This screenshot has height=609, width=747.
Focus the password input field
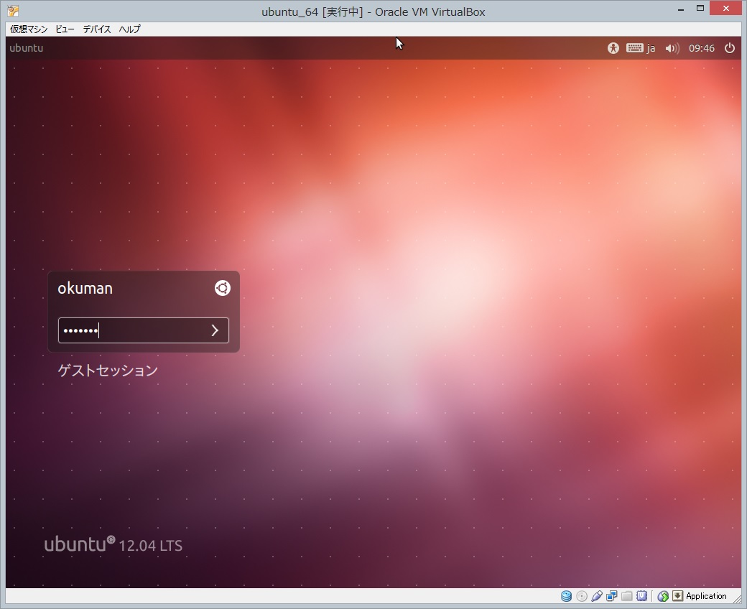click(144, 330)
